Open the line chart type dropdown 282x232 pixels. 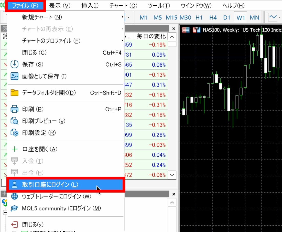[279, 18]
